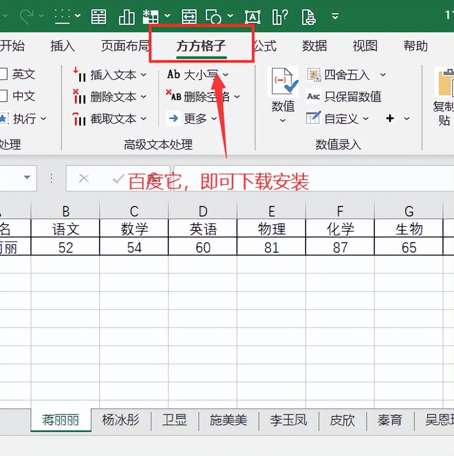Open the 更多 menu
This screenshot has height=456, width=454.
click(x=191, y=118)
